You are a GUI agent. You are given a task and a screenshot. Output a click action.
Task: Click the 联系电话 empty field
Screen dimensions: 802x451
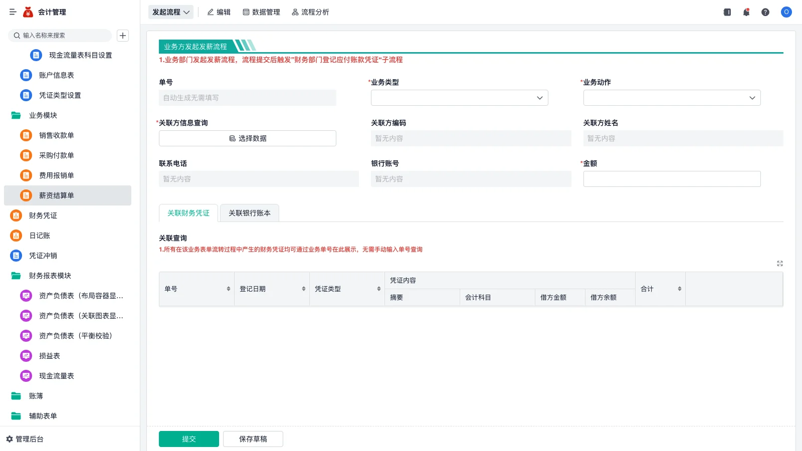259,179
